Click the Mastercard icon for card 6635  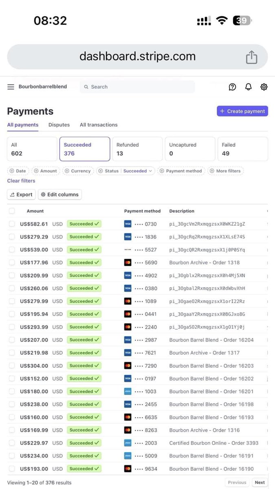pyautogui.click(x=128, y=417)
